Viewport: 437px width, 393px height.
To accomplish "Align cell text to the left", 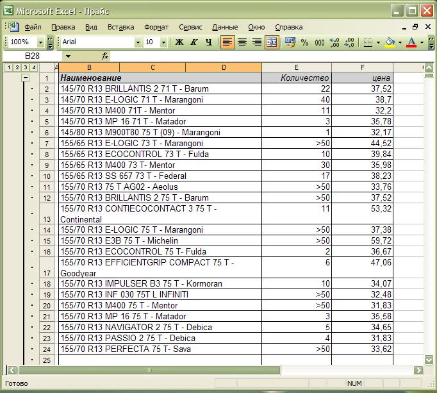I will click(x=227, y=42).
